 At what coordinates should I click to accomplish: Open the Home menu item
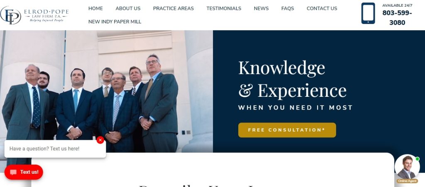(x=95, y=8)
